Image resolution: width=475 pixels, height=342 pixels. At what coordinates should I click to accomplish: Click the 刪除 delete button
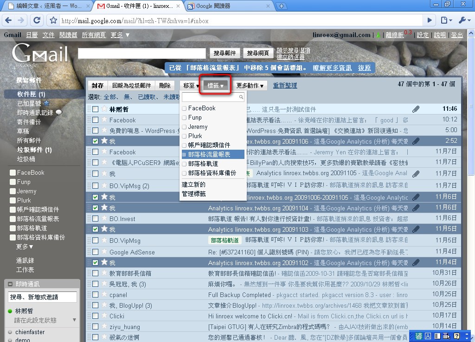[x=165, y=86]
